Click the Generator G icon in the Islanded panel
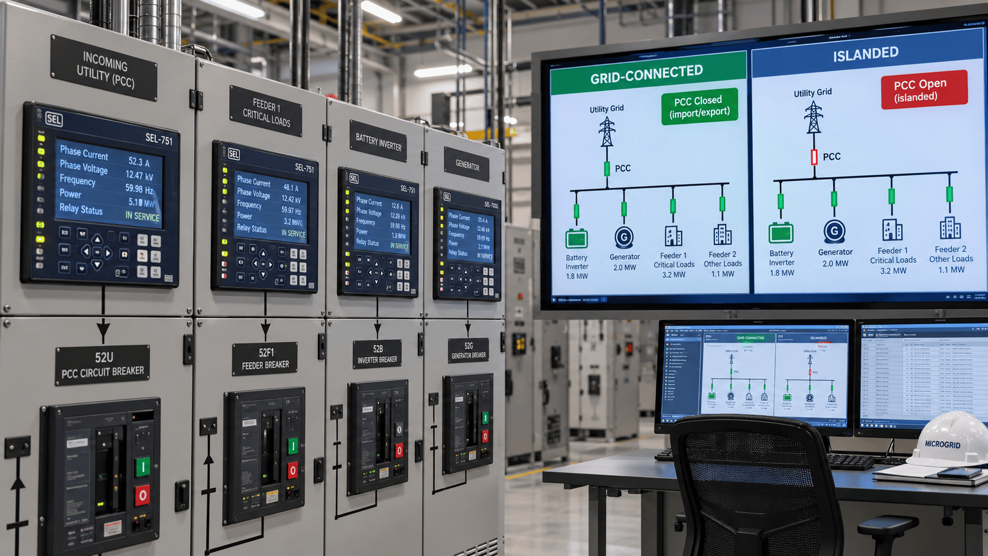The image size is (988, 556). [834, 231]
